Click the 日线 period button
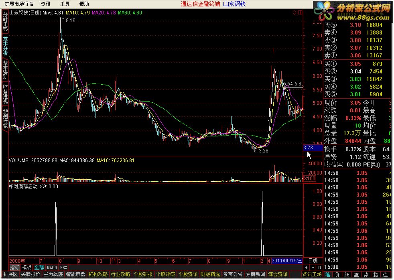The height and width of the screenshot is (280, 394). pos(313,261)
